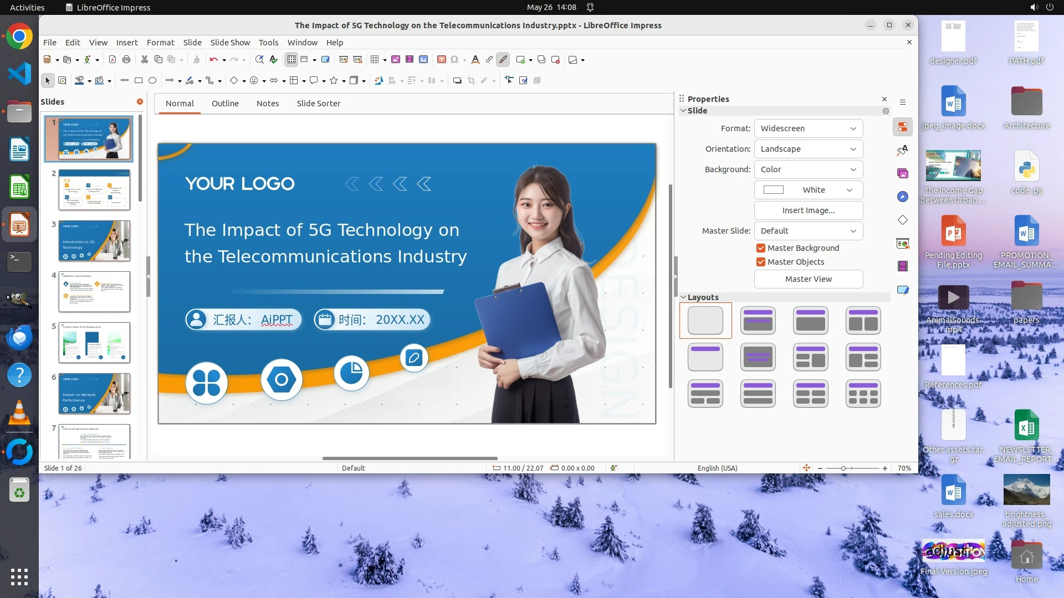Viewport: 1064px width, 598px height.
Task: Open the Gallery sidebar icon
Action: coord(903,173)
